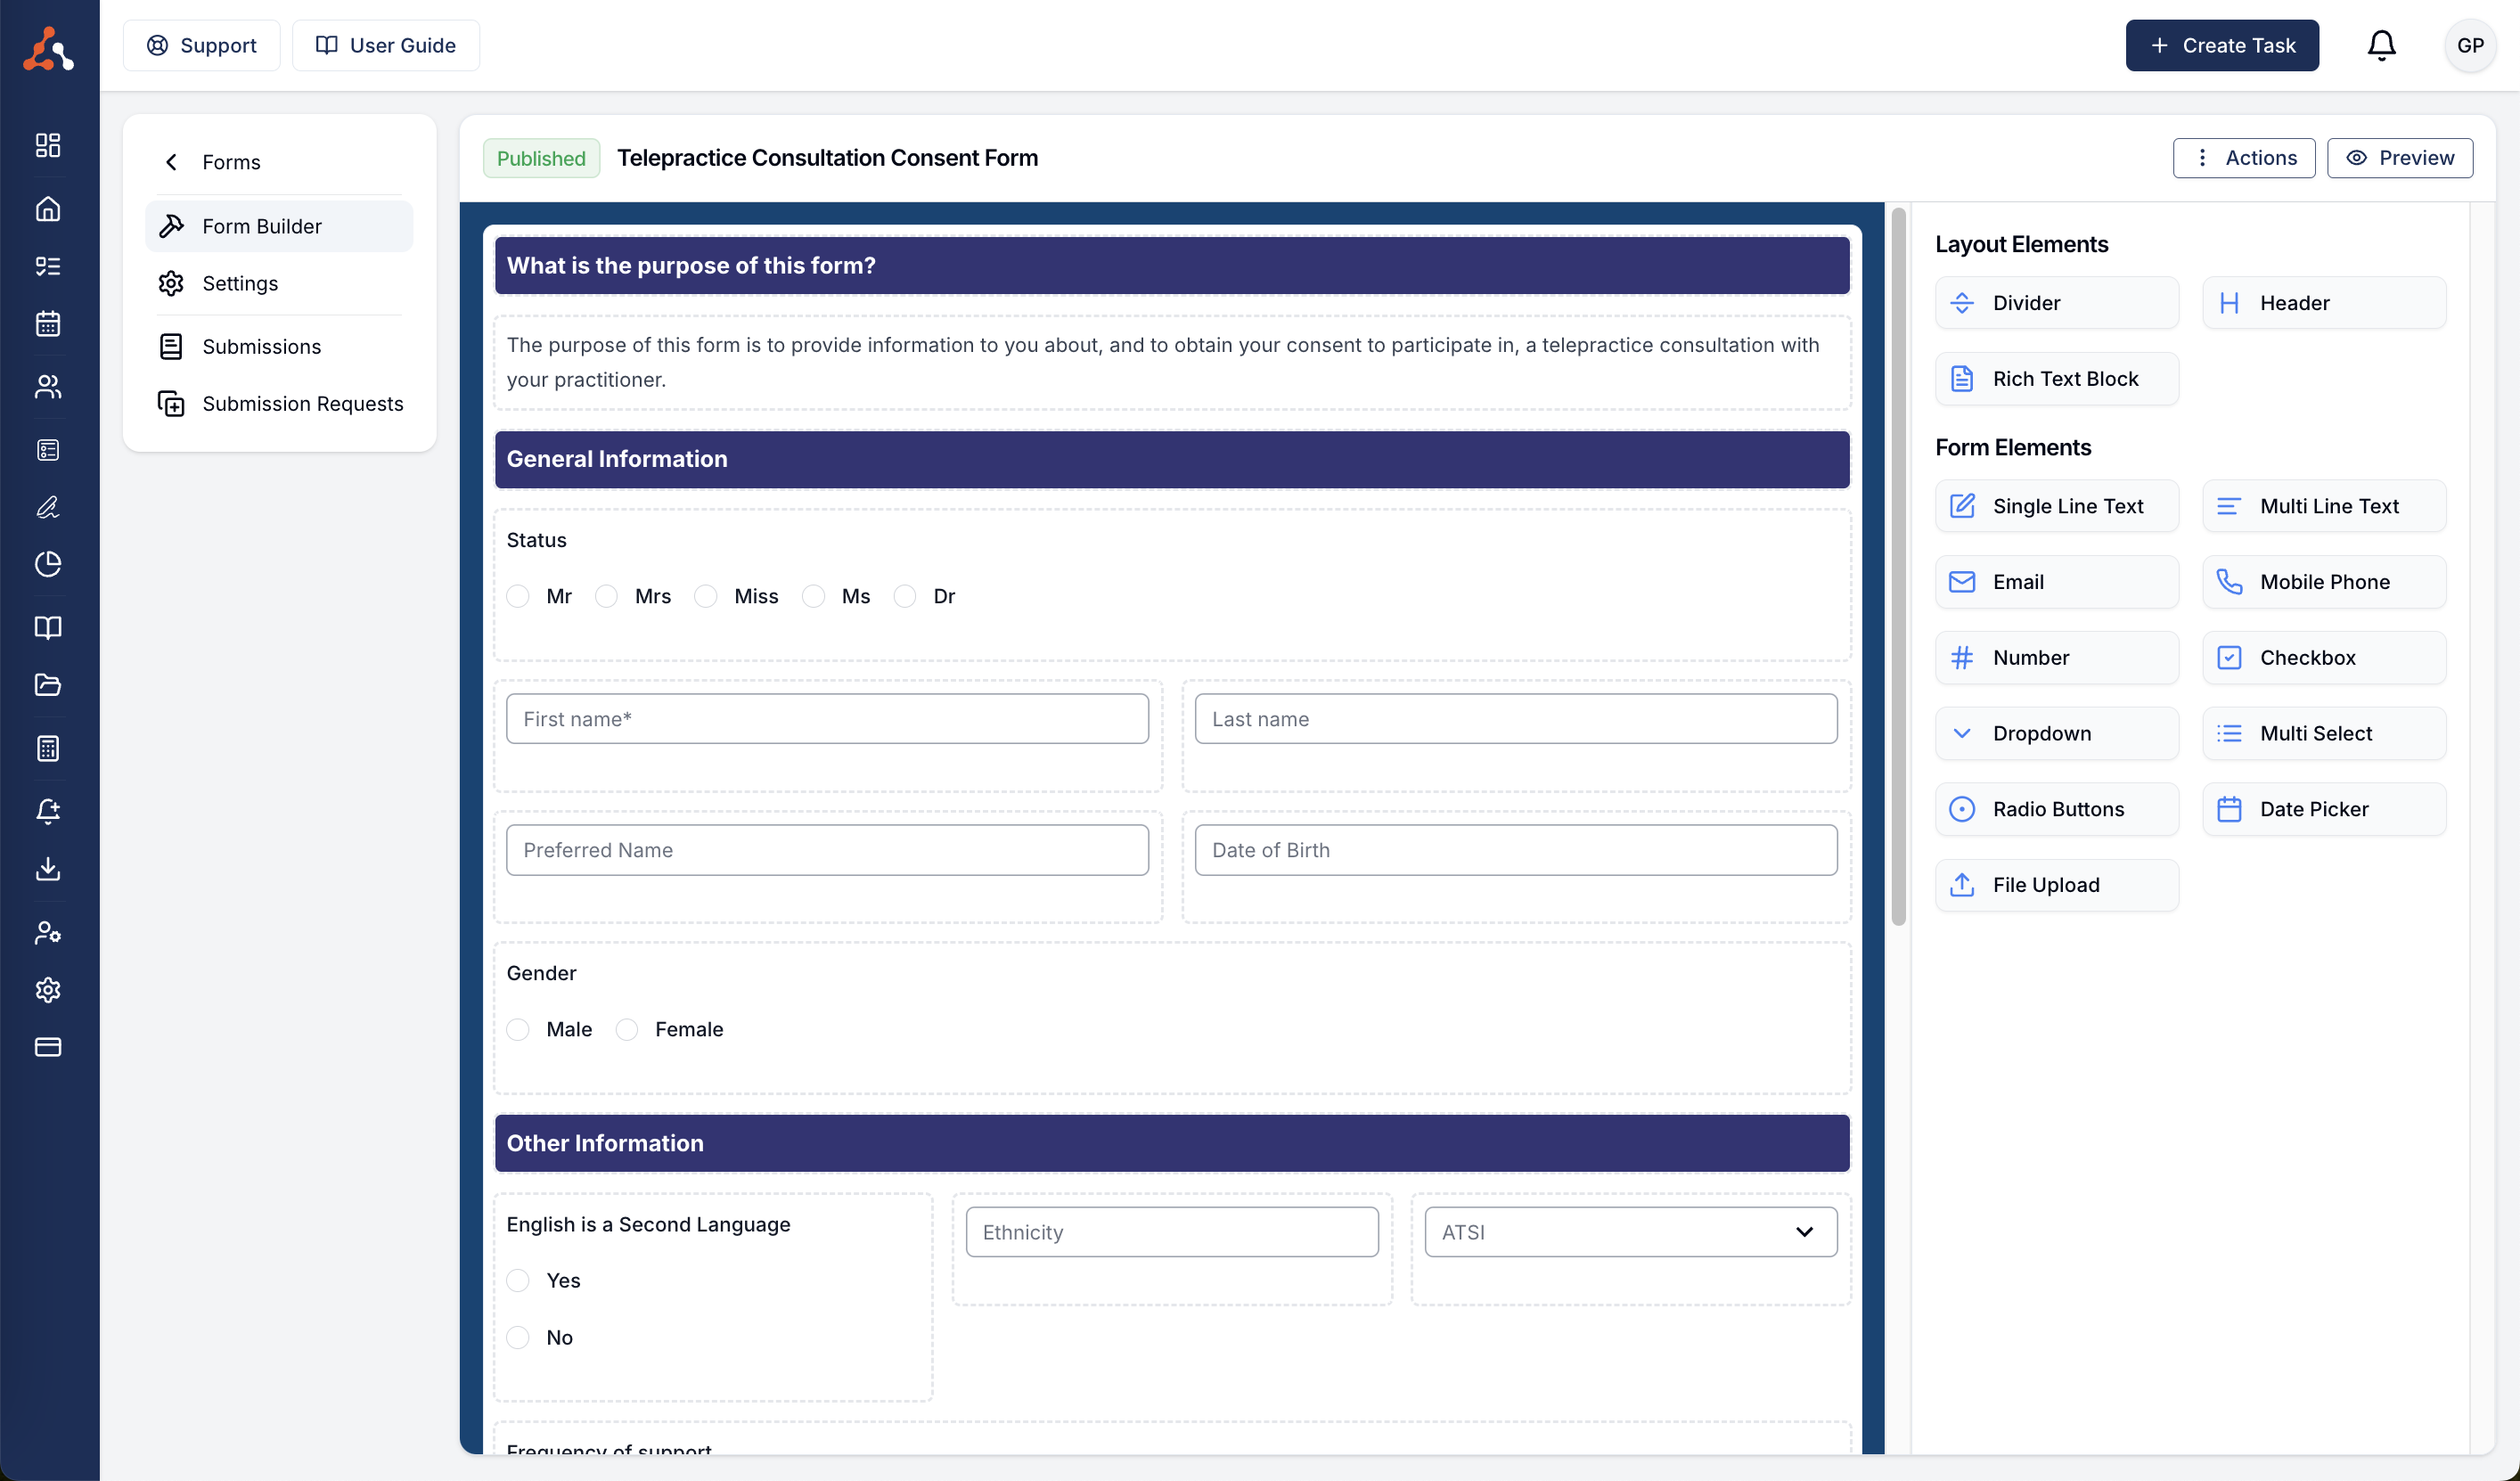Open the folder icon in sidebar

(x=48, y=684)
